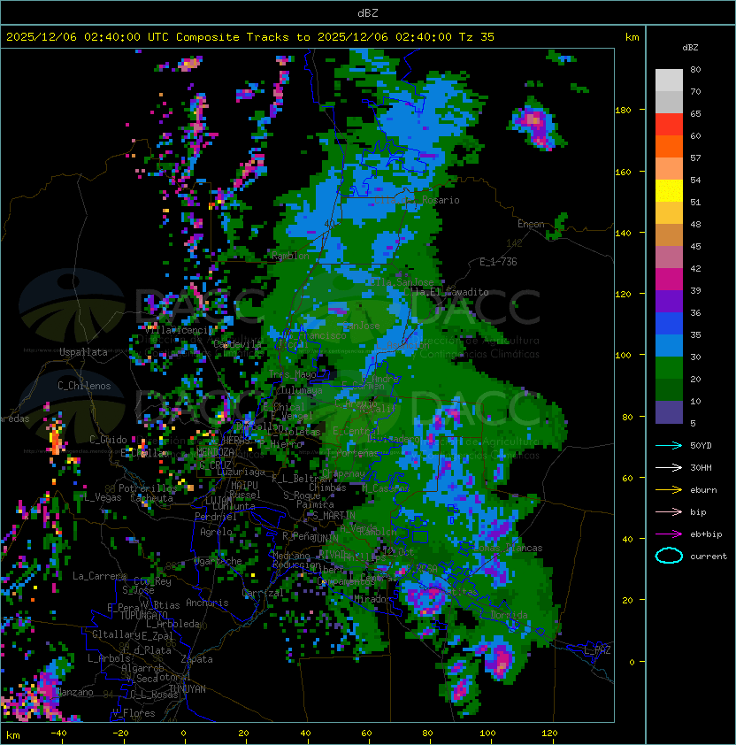736x745 pixels.
Task: Pick the magenta swatch in the dBZ scale
Action: [x=669, y=280]
